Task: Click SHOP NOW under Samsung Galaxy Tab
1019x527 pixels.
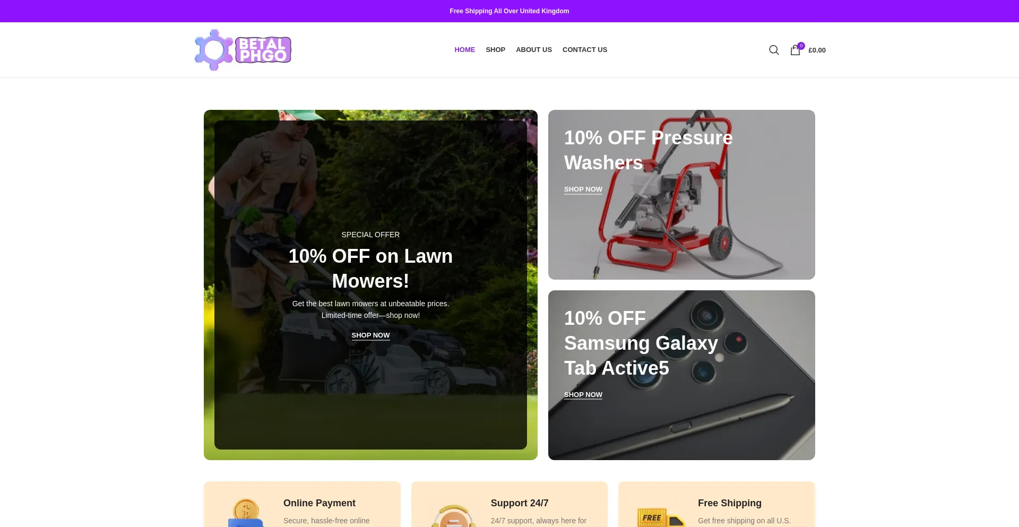Action: [583, 395]
